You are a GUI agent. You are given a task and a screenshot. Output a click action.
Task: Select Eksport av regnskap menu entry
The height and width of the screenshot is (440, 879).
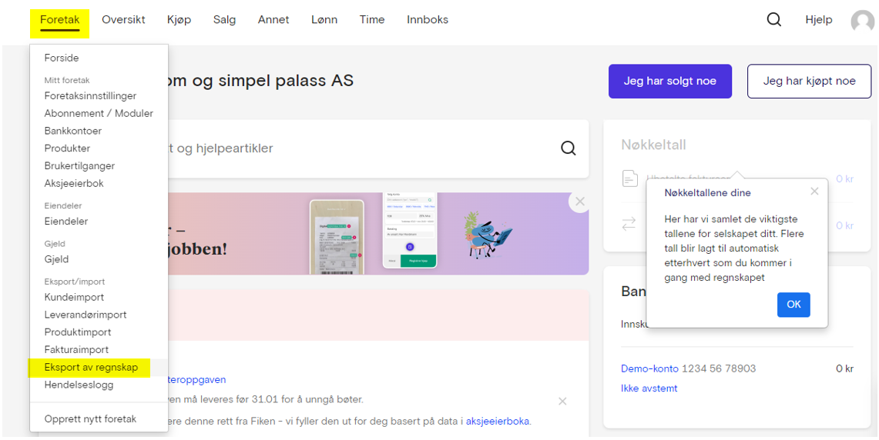[91, 368]
